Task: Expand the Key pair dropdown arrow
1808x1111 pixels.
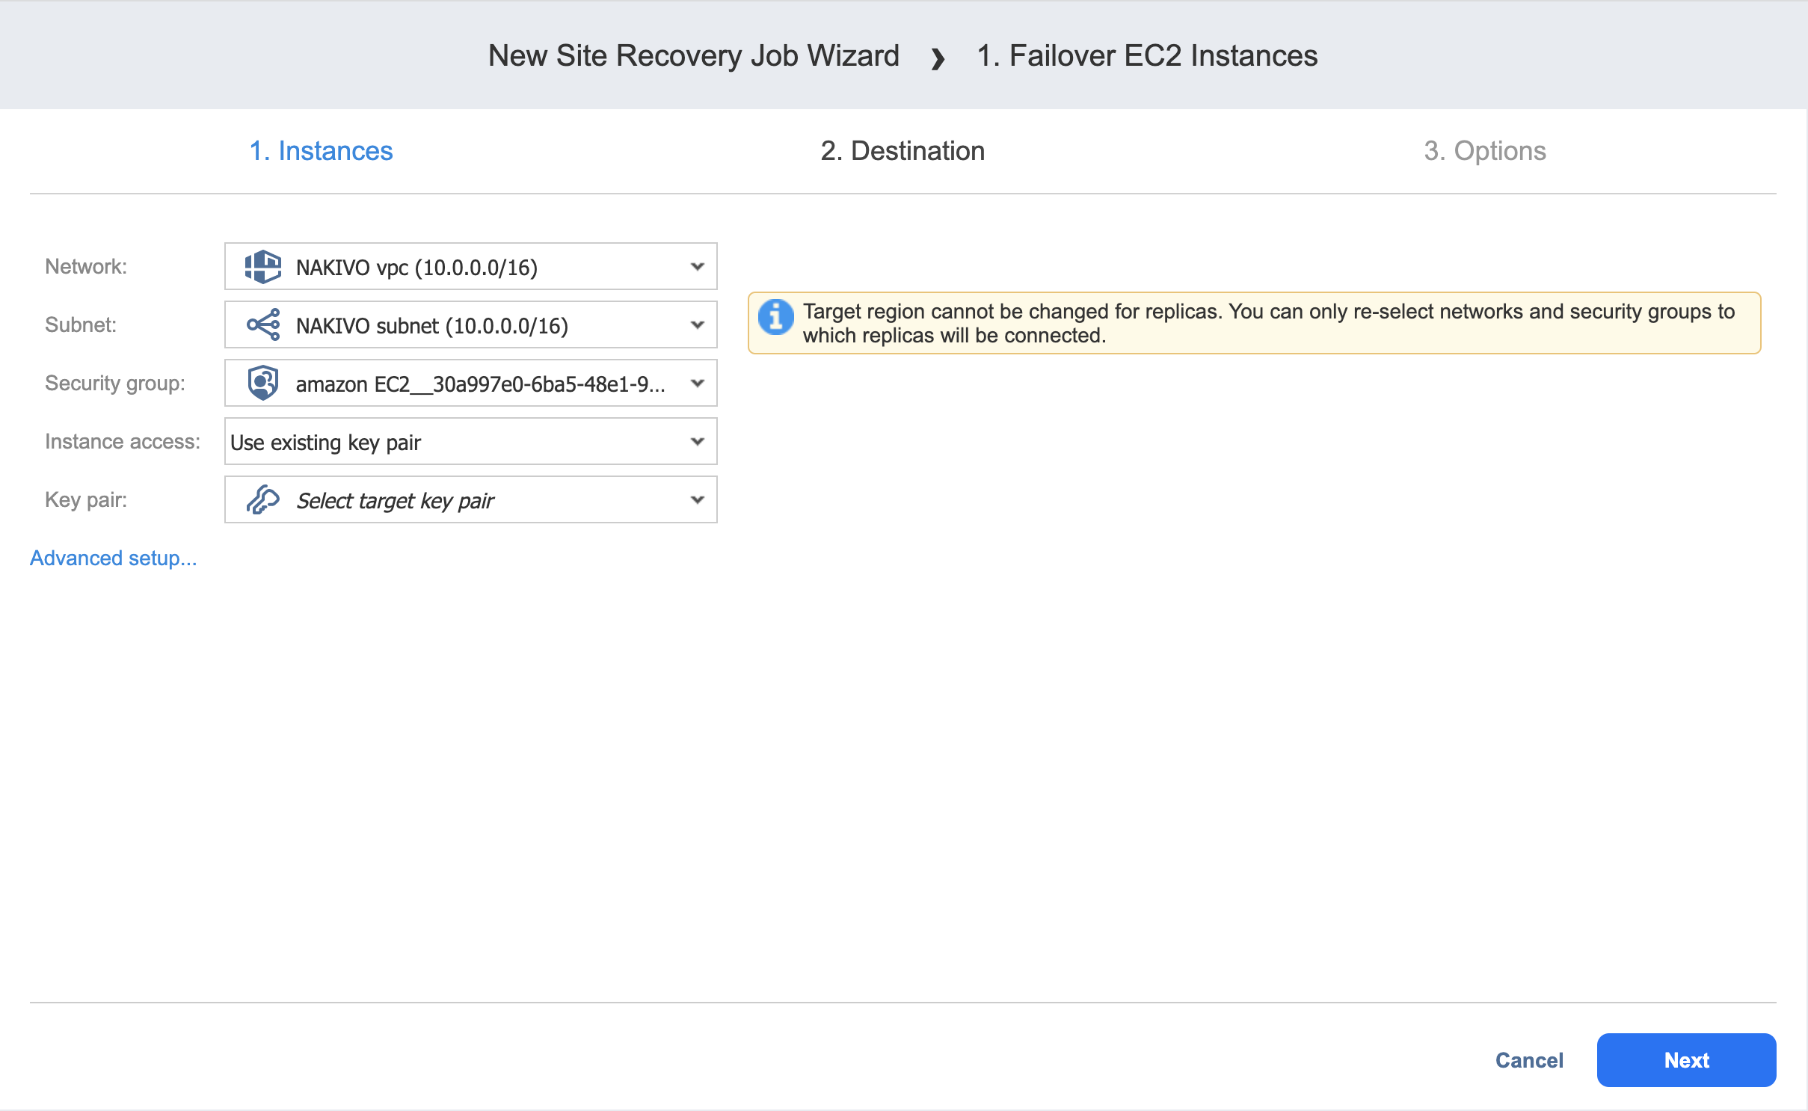Action: tap(697, 500)
